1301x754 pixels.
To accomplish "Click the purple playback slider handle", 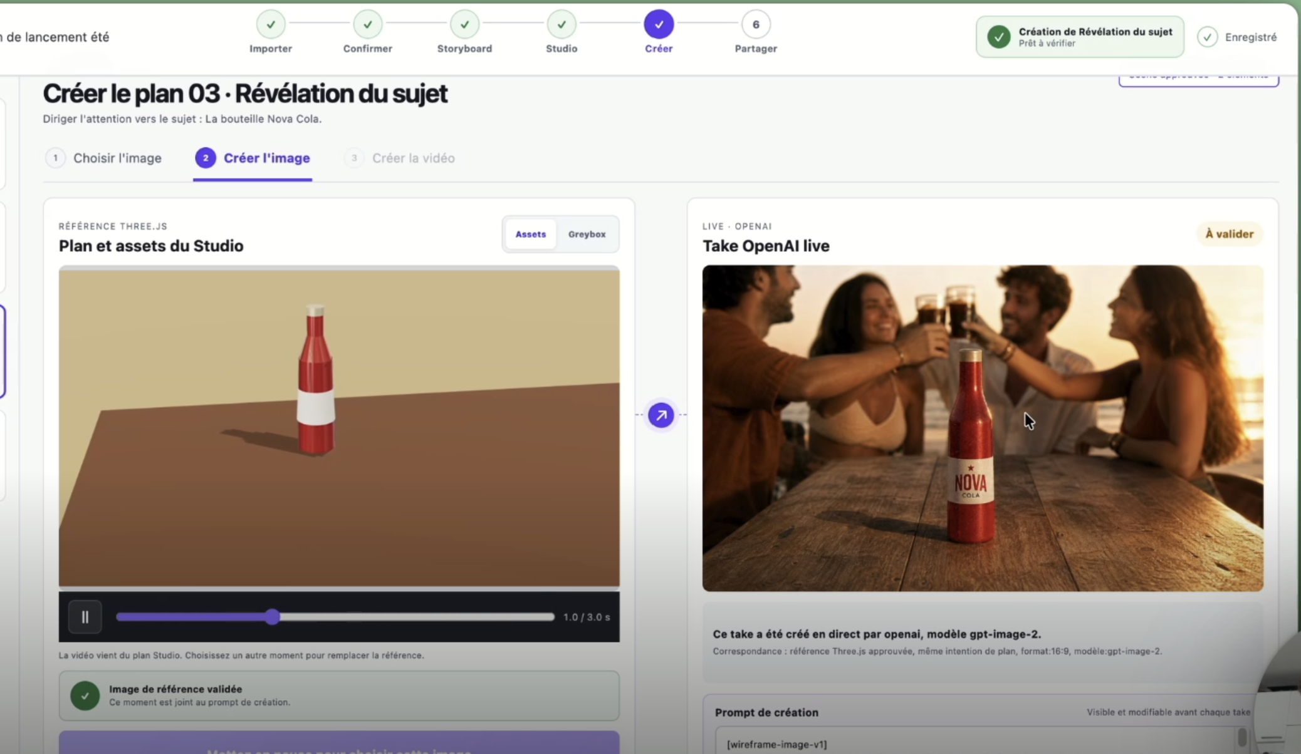I will click(x=272, y=617).
